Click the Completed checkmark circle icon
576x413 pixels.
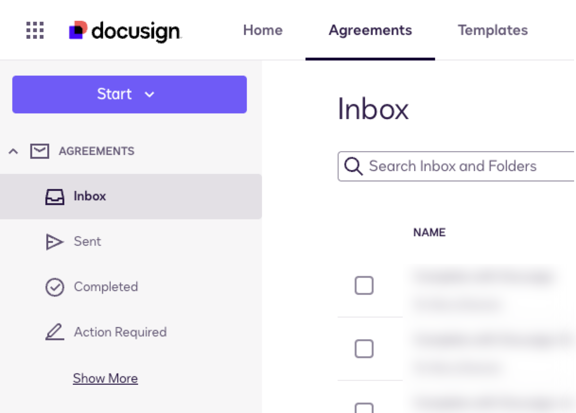pyautogui.click(x=54, y=287)
